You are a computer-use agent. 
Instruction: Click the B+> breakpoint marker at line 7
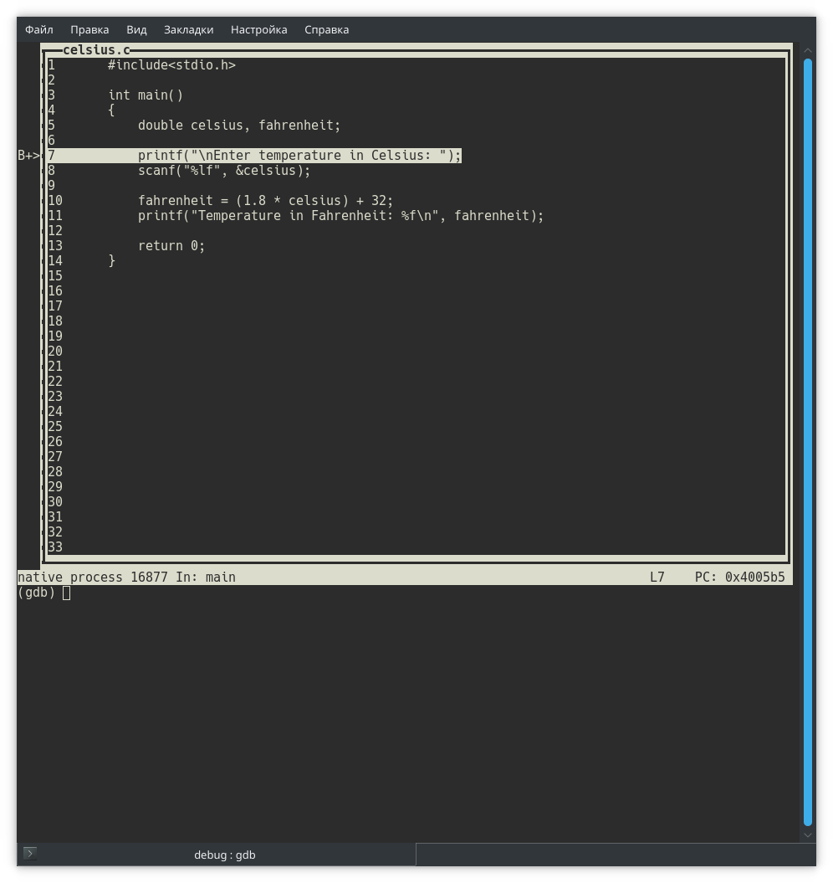pos(28,156)
